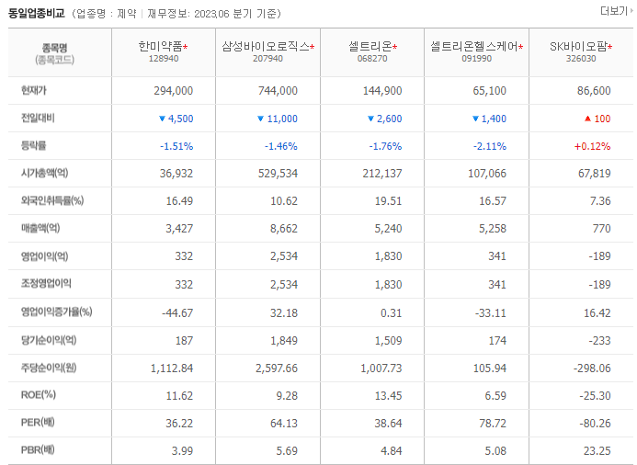Click sales value 770

601,229
